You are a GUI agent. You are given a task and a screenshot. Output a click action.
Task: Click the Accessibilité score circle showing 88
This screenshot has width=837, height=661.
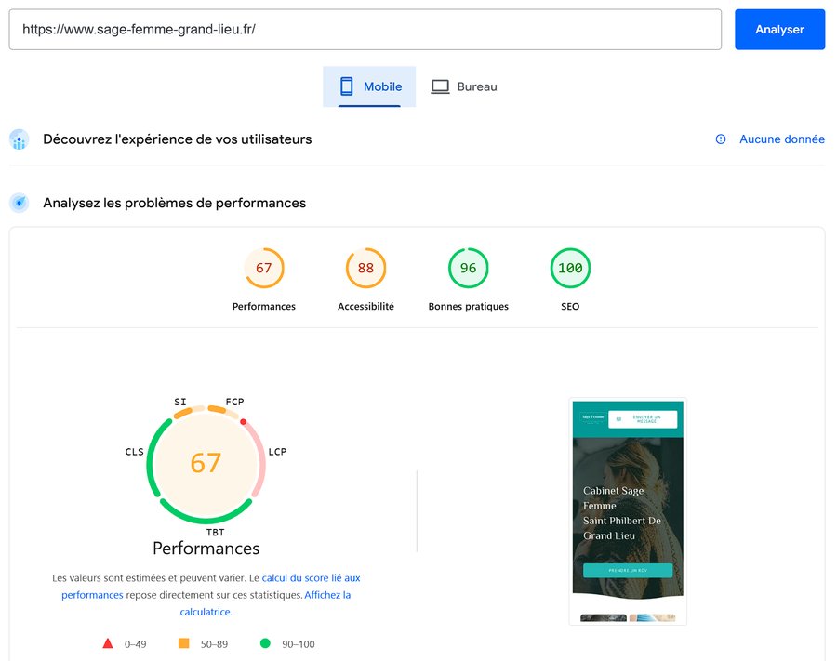365,268
